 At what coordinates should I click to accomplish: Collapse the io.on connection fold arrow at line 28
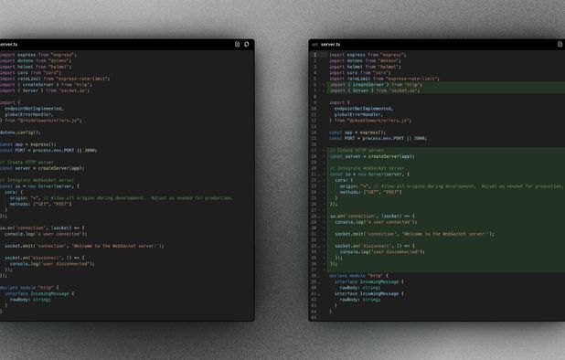point(319,216)
